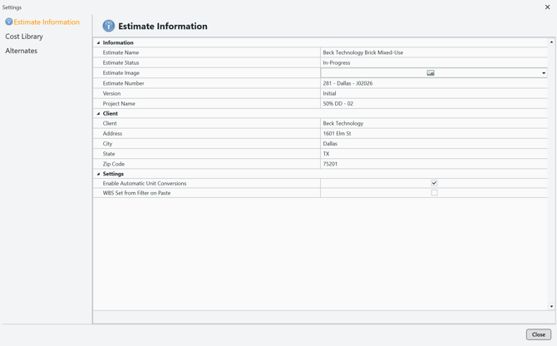
Task: Select WBS Set from Filter on Paste label
Action: [x=137, y=193]
